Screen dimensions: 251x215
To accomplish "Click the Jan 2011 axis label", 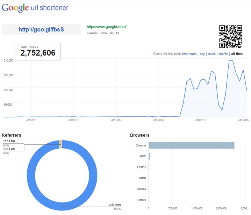I will coord(31,120).
